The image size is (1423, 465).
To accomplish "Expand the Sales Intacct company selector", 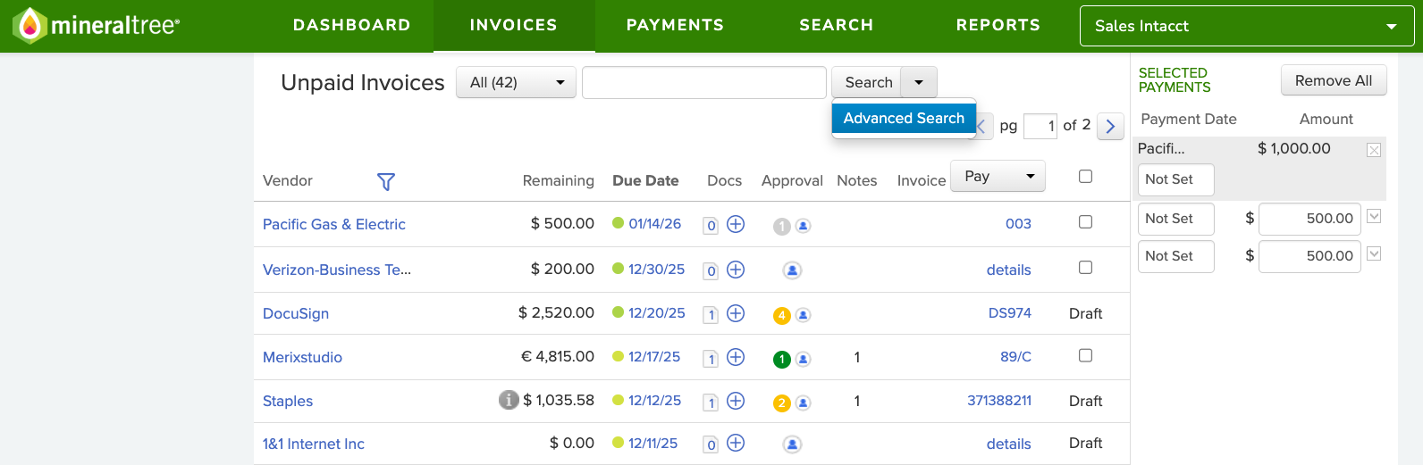I will (x=1247, y=26).
